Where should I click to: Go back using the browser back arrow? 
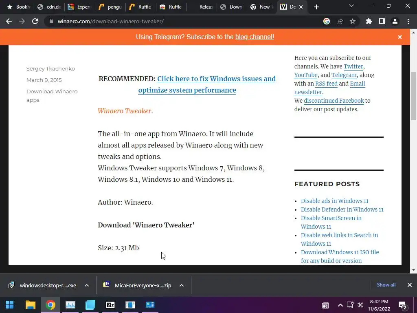coord(9,21)
